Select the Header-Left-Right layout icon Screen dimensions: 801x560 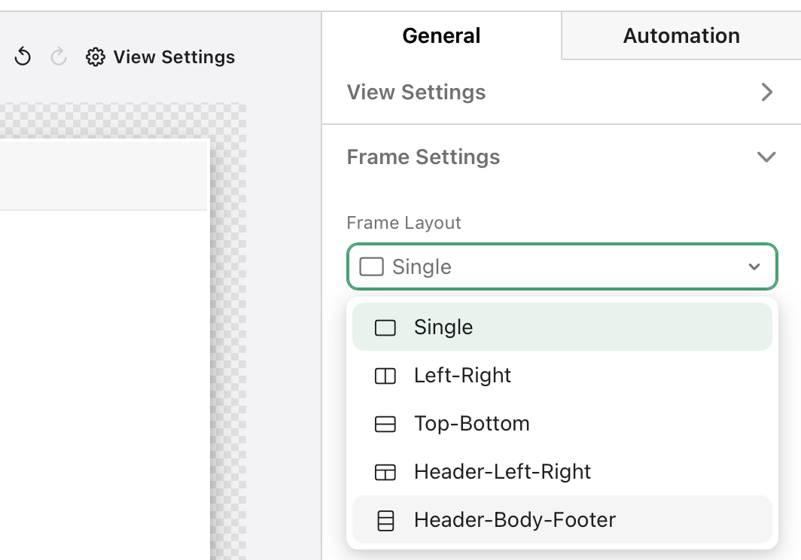pyautogui.click(x=385, y=472)
